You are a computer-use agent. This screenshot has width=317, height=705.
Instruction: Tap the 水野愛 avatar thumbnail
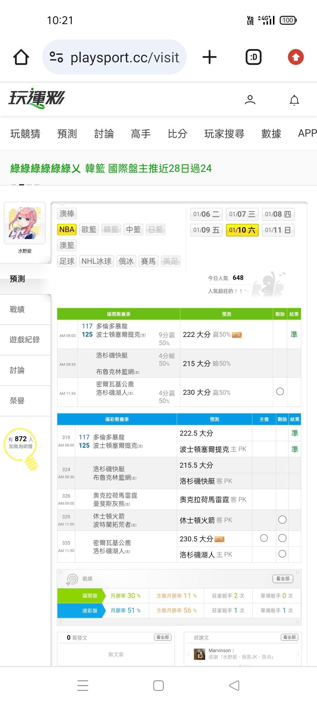point(25,223)
